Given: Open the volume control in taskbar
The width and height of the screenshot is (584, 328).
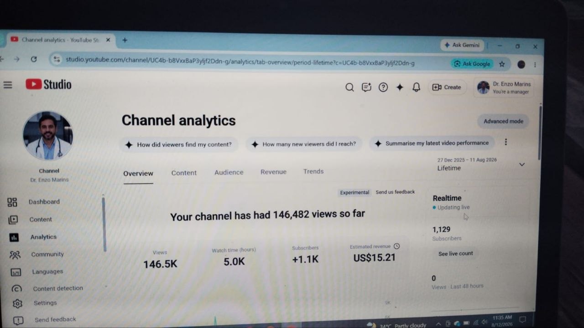Looking at the screenshot, I should [x=484, y=323].
